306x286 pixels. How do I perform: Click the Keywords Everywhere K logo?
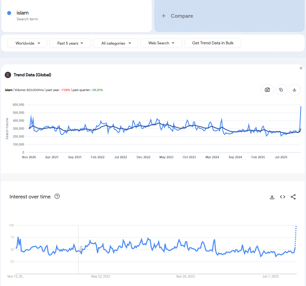[x=8, y=75]
